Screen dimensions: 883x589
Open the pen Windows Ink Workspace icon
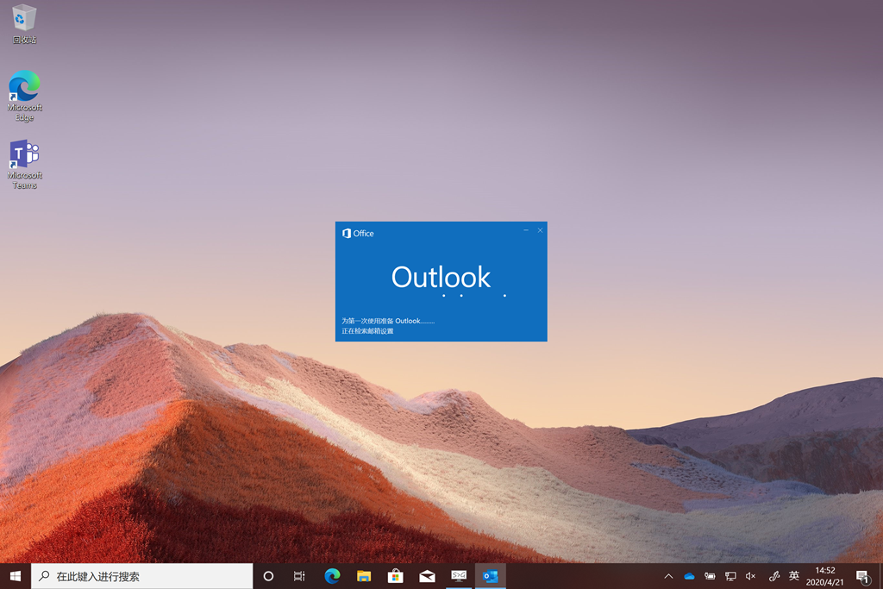773,576
